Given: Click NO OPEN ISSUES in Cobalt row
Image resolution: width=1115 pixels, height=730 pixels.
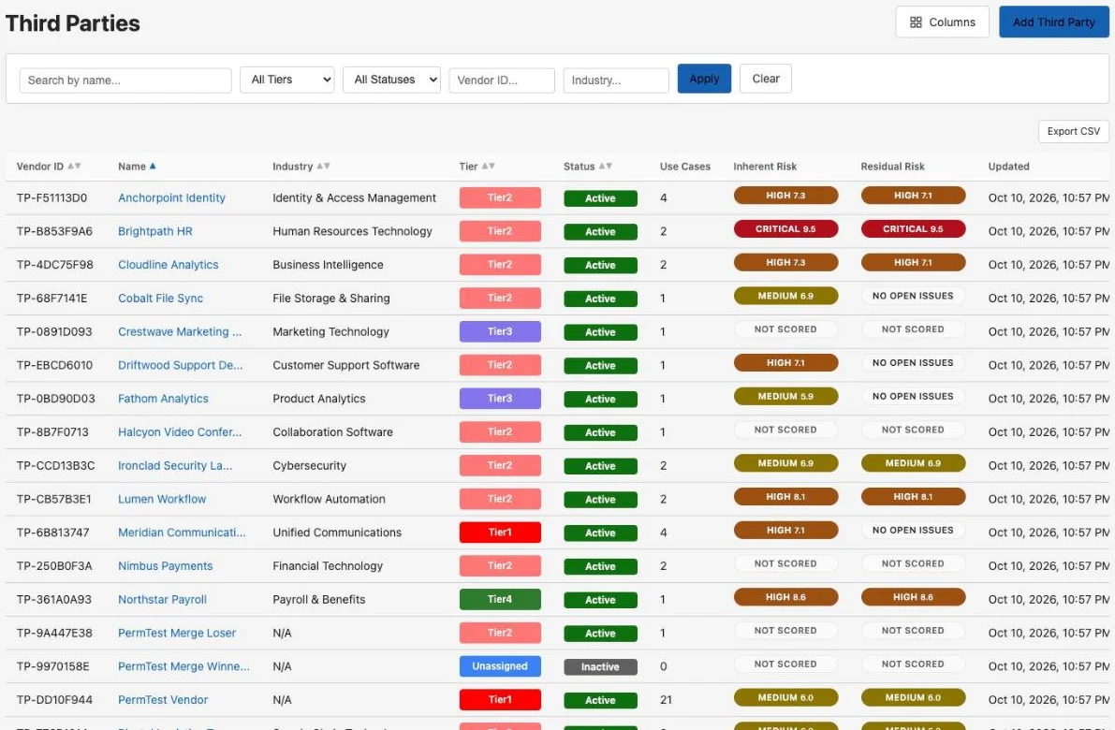Looking at the screenshot, I should (913, 297).
